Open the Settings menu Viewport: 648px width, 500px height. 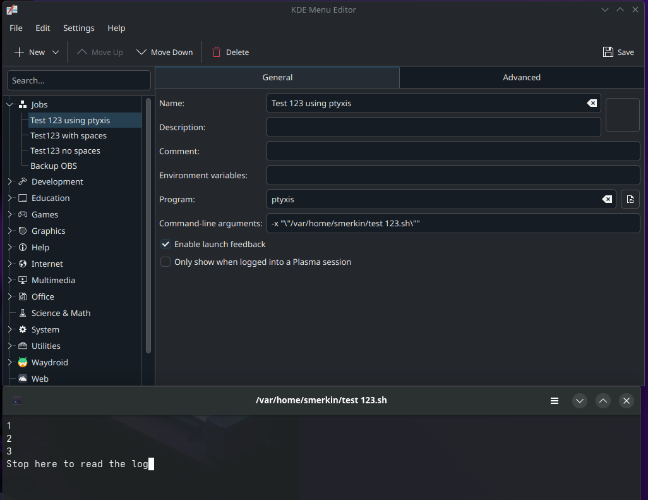click(x=78, y=28)
